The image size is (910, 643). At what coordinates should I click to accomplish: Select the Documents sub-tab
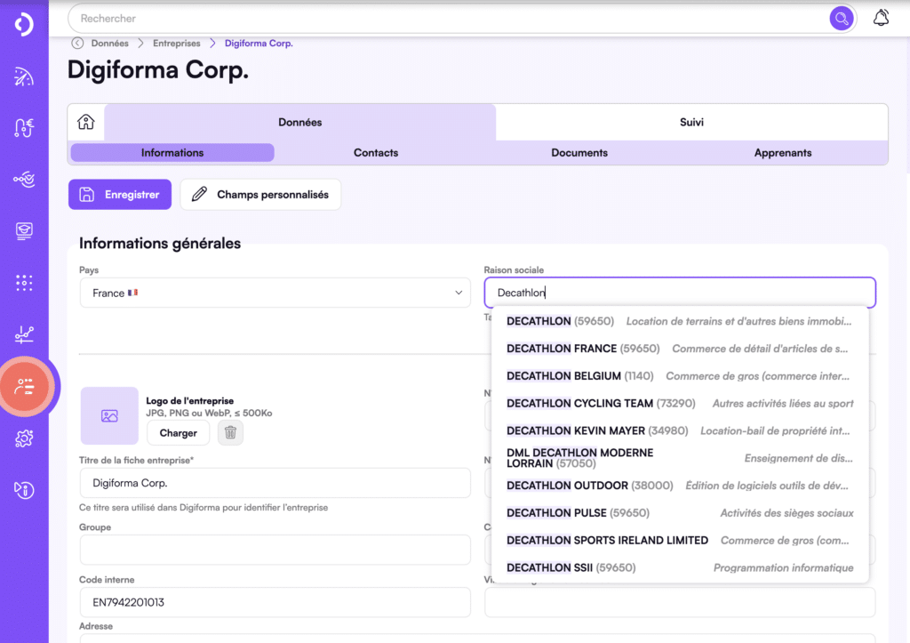point(579,153)
